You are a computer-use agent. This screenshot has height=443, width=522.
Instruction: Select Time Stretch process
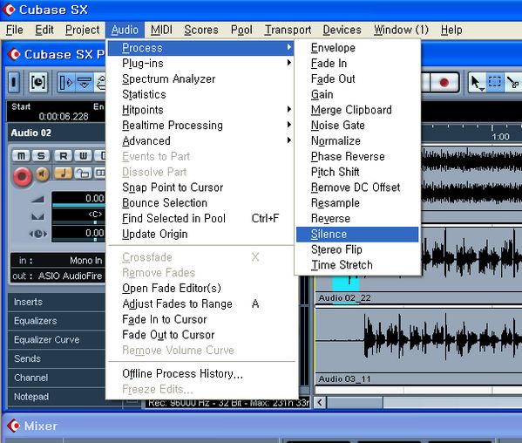pos(357,265)
